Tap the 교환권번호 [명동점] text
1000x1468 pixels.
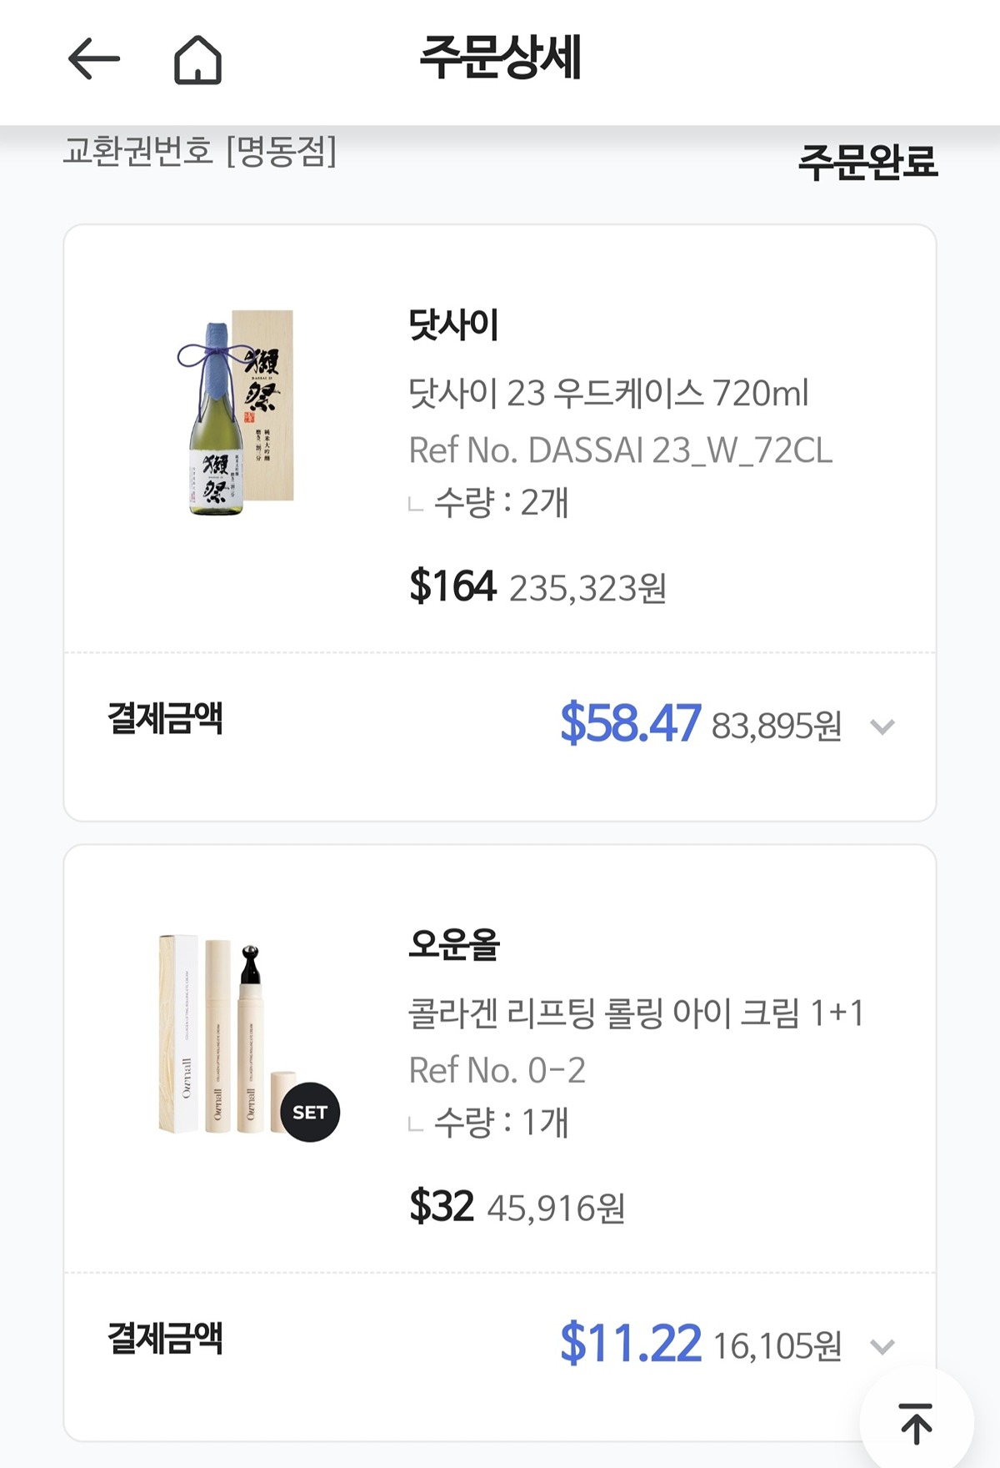[200, 152]
